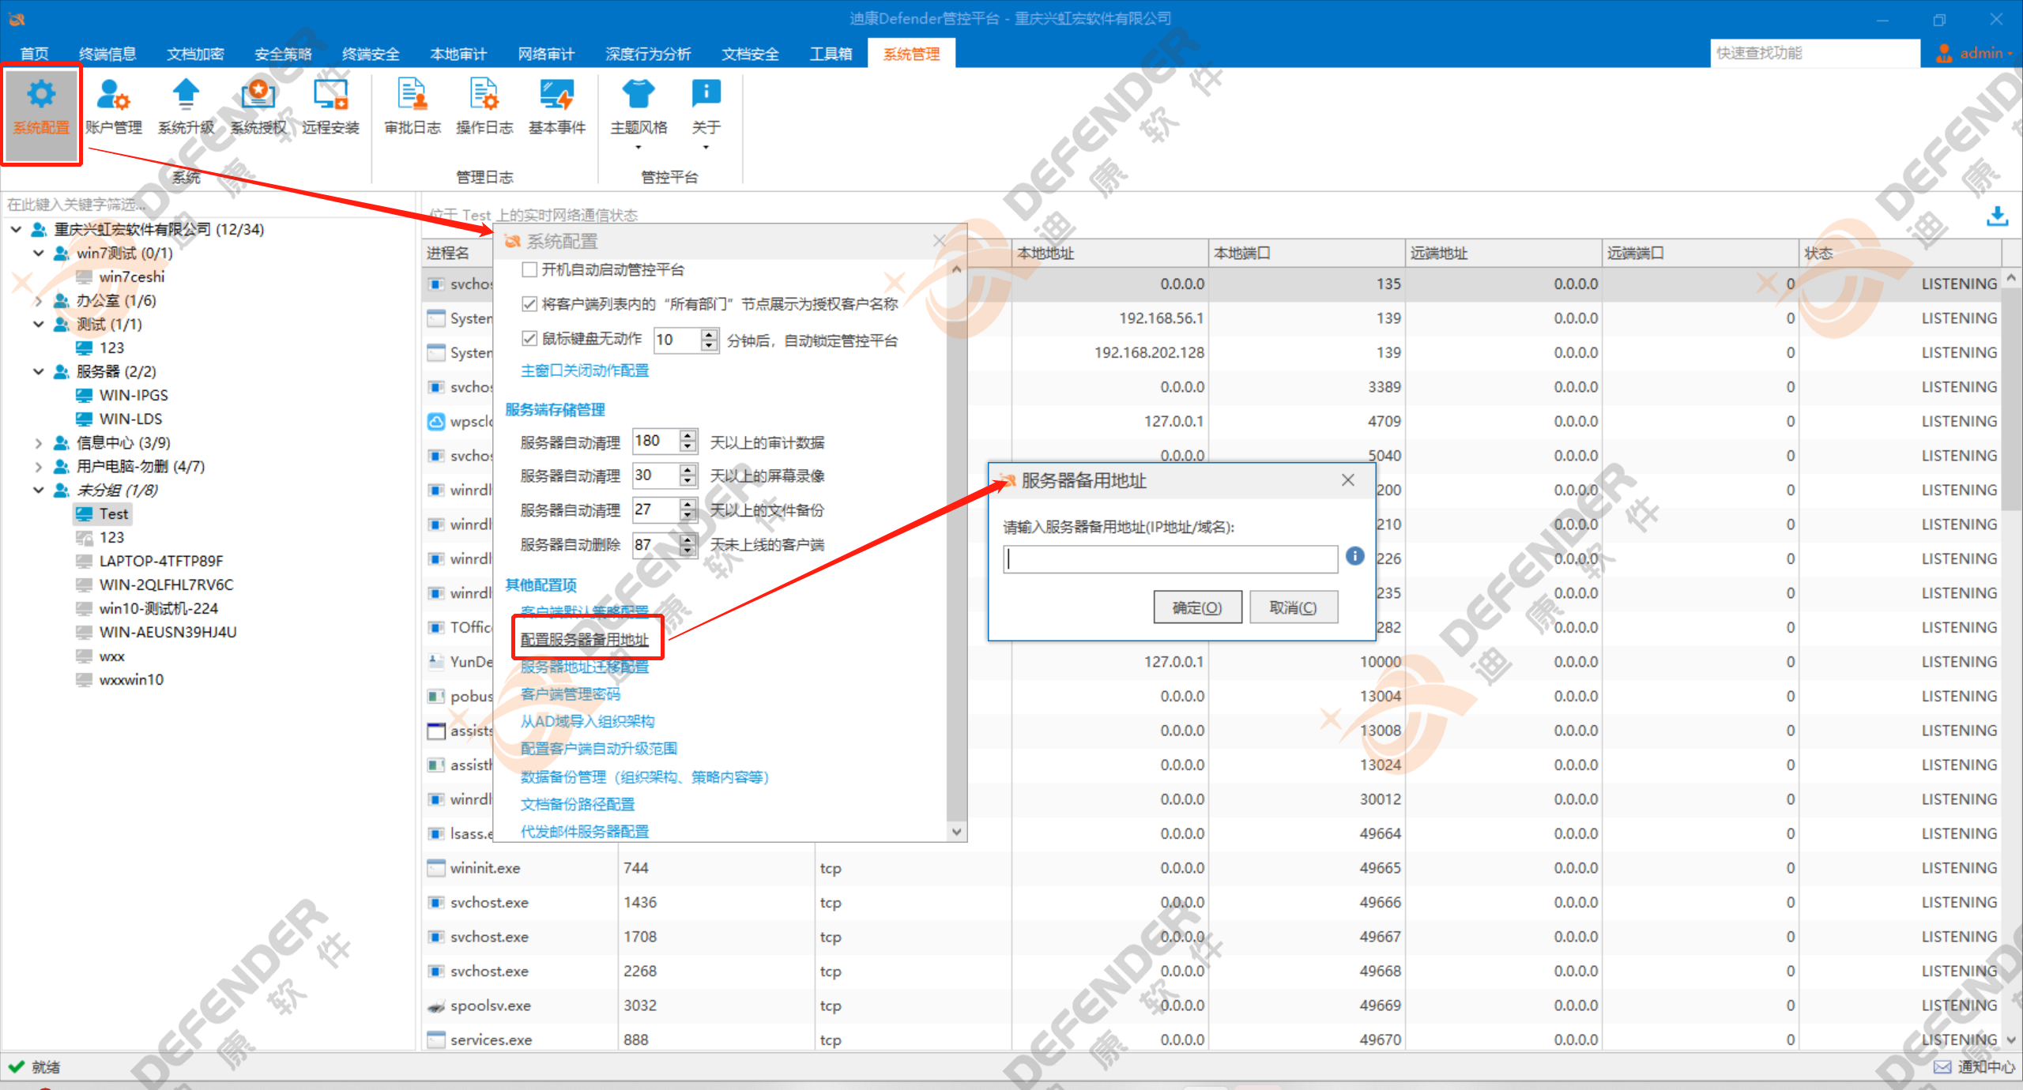Switch to 终端信息 tab
This screenshot has width=2023, height=1090.
[107, 54]
